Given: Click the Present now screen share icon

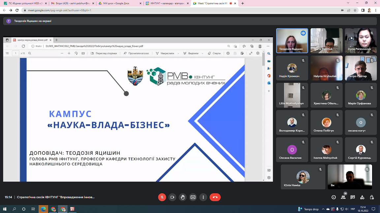Looking at the screenshot, I should pyautogui.click(x=193, y=197).
